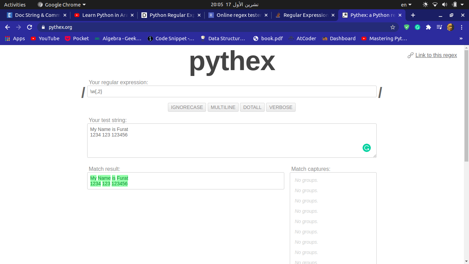This screenshot has width=469, height=264.
Task: Open a new browser tab
Action: tap(413, 15)
